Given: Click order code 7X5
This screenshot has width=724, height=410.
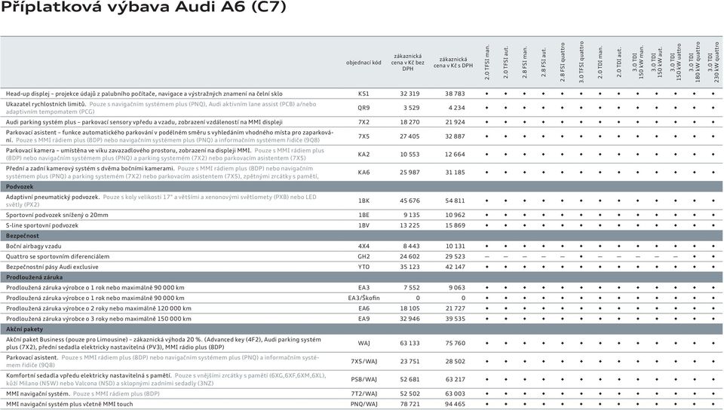Looking at the screenshot, I should (x=364, y=136).
